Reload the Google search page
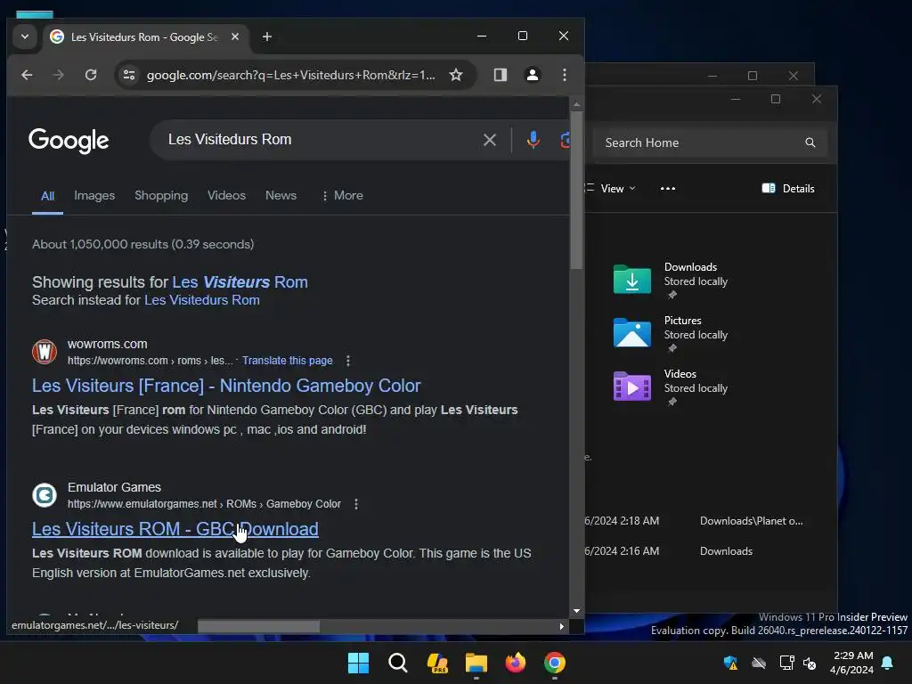This screenshot has height=684, width=912. coord(91,75)
